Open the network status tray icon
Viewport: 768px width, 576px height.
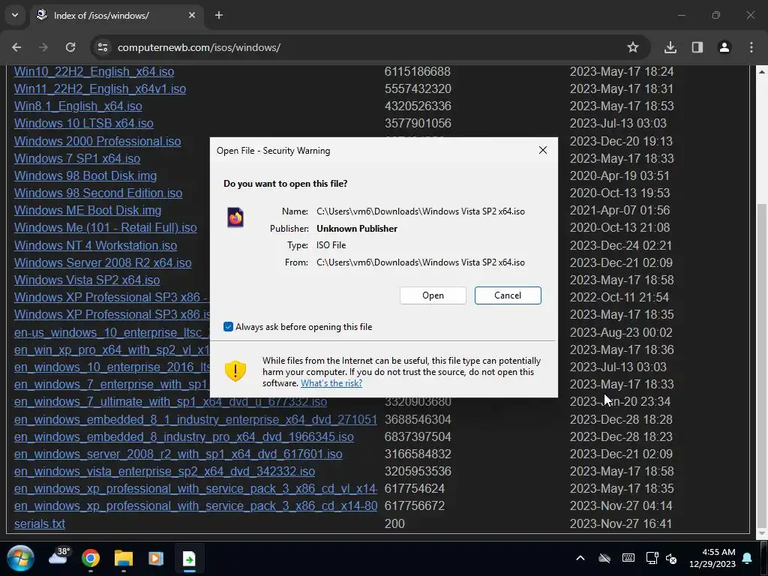click(x=652, y=558)
